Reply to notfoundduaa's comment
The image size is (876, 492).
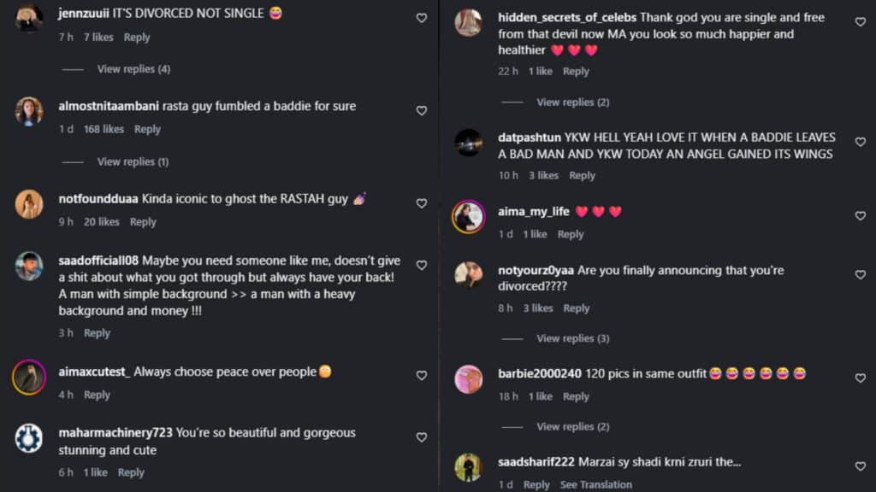tap(143, 222)
